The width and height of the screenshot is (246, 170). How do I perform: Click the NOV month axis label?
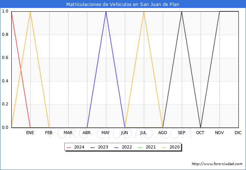tap(220, 133)
